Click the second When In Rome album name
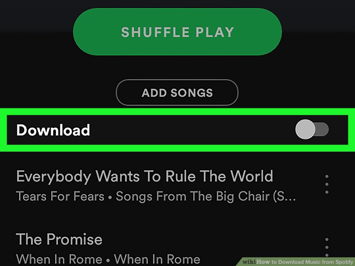 [x=157, y=259]
